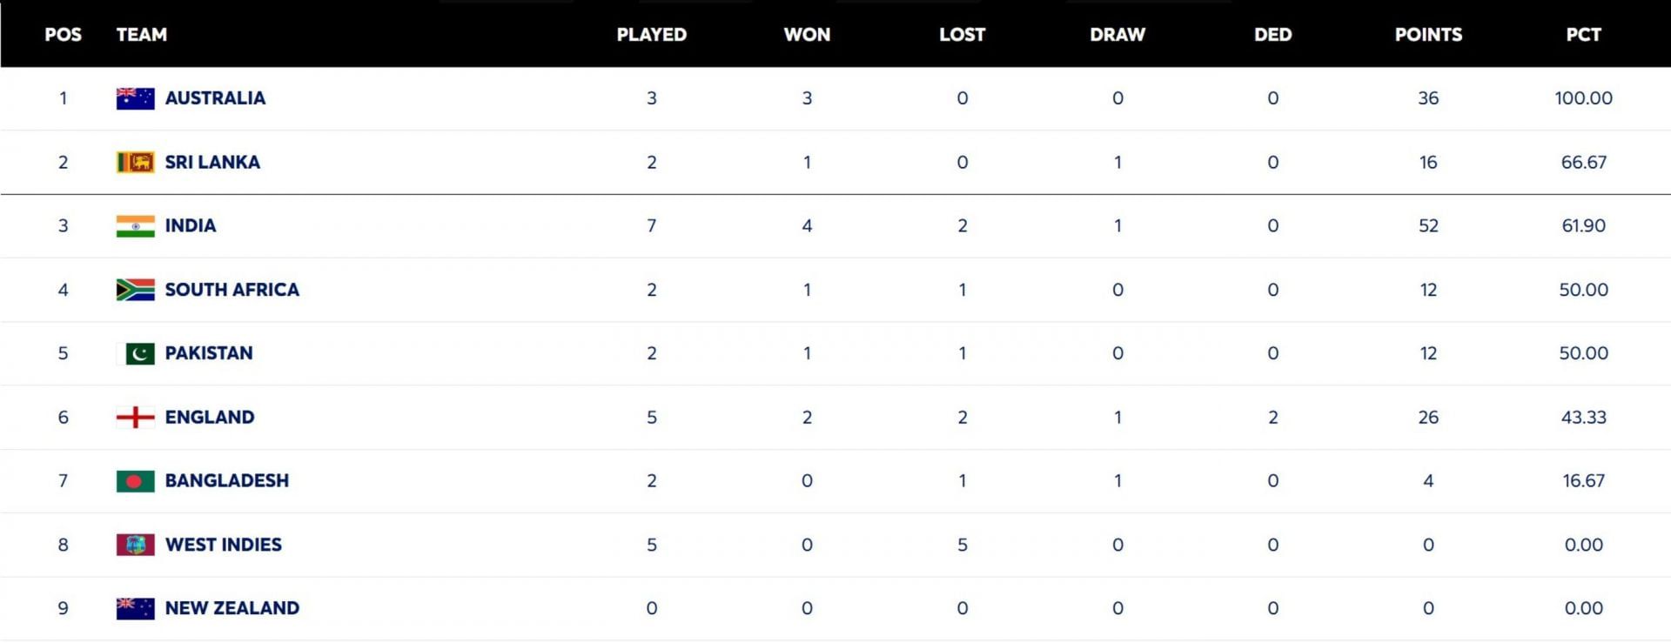Select the SOUTH AFRICA team name

click(x=232, y=290)
